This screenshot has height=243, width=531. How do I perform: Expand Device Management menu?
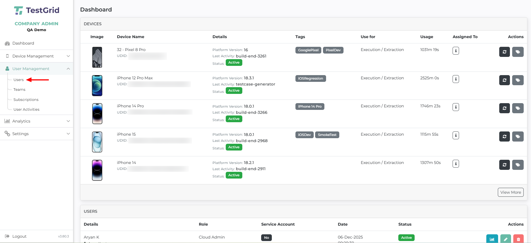[37, 56]
